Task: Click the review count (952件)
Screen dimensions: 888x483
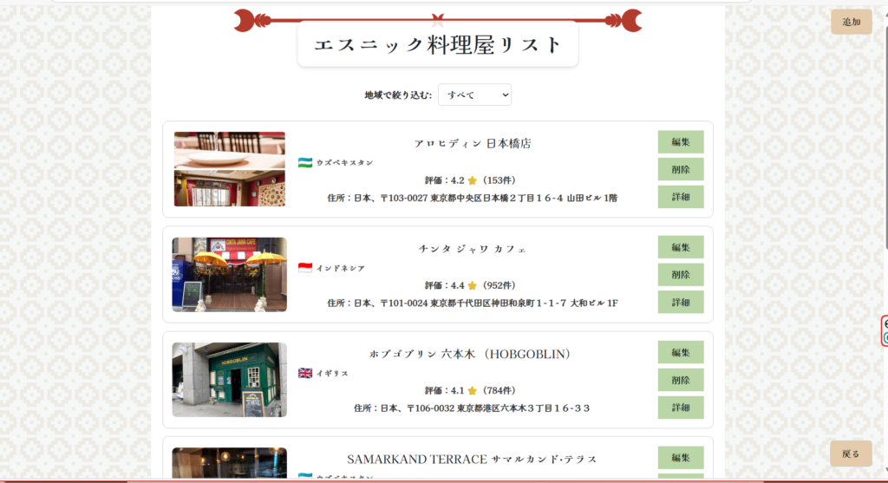Action: tap(499, 286)
